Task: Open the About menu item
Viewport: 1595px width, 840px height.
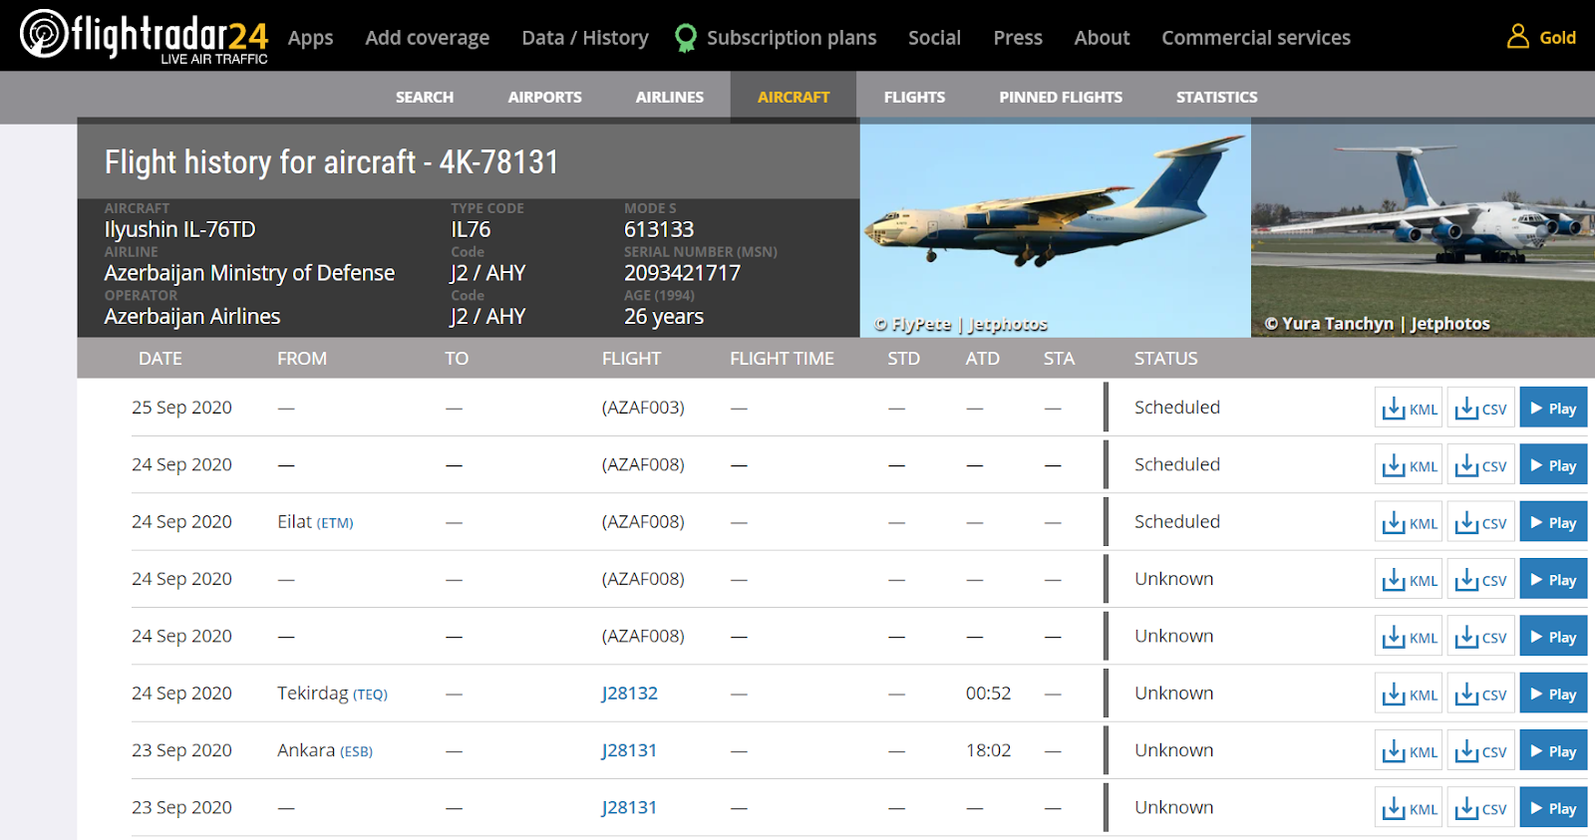Action: pos(1102,38)
